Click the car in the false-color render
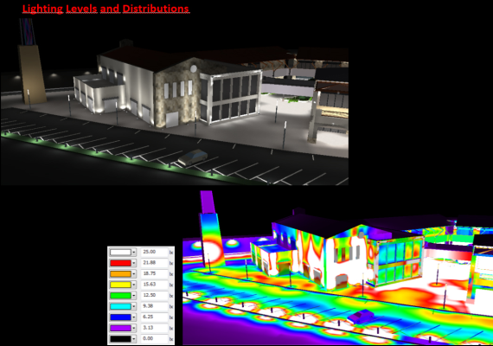Screen dimensions: 493x346 pos(361,316)
